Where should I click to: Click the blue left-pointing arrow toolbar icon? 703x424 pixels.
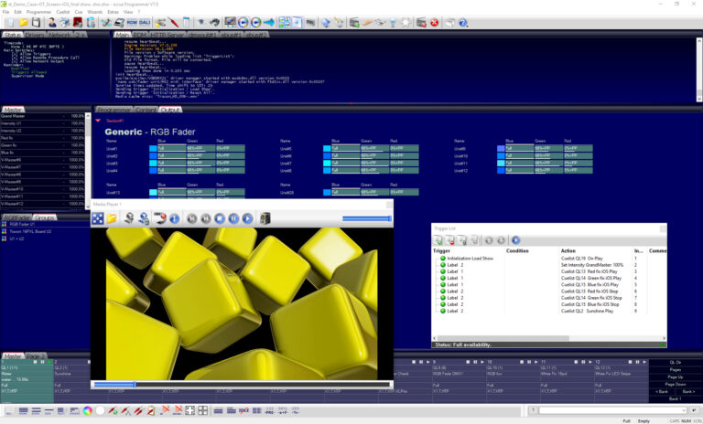(269, 22)
